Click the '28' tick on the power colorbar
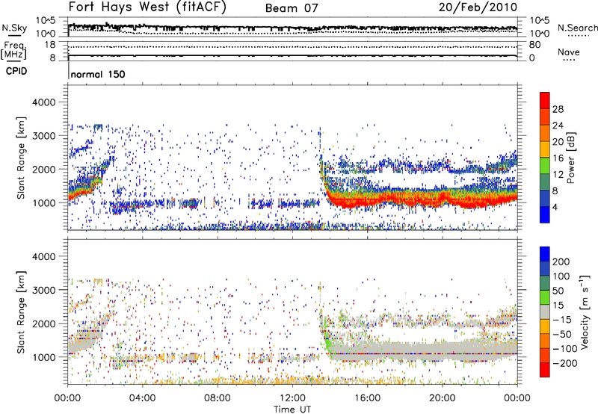This screenshot has height=414, width=598. tap(558, 109)
